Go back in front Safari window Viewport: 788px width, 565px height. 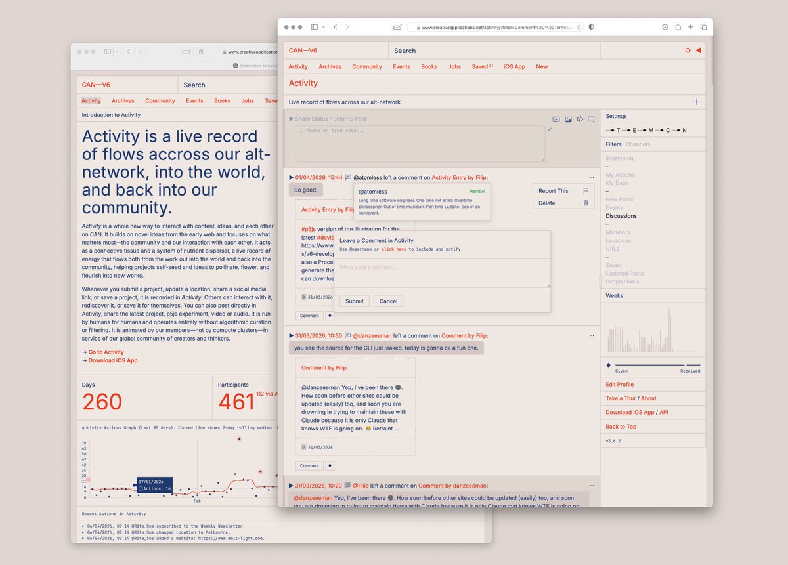336,27
